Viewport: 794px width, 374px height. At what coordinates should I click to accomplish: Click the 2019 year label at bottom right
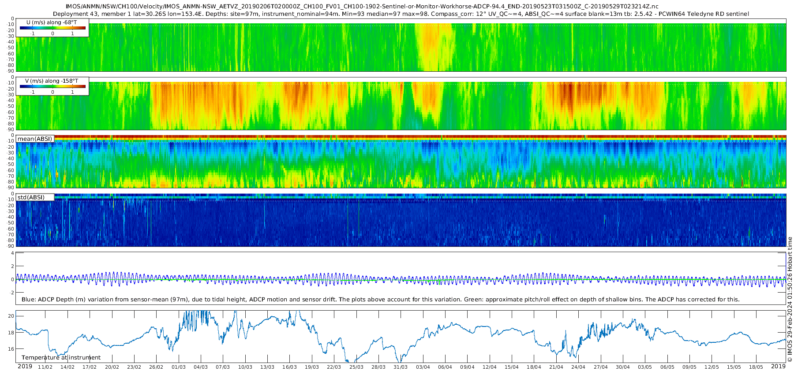click(x=778, y=367)
